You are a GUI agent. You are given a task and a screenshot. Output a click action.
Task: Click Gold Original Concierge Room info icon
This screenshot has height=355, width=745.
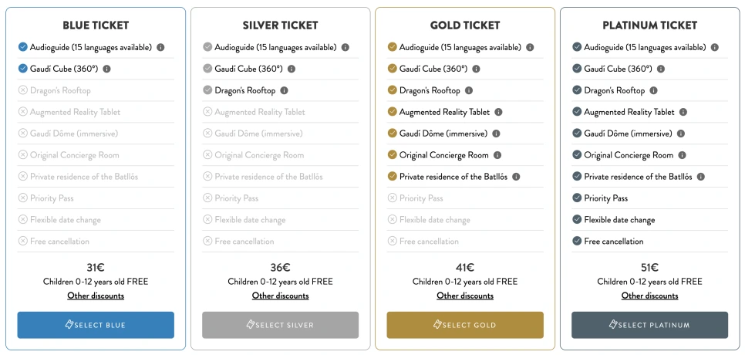(497, 155)
